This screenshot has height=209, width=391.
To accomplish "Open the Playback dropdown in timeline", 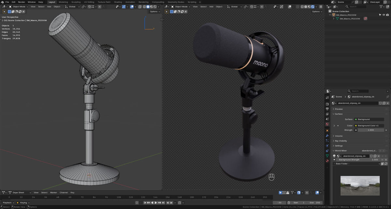I will (x=8, y=202).
